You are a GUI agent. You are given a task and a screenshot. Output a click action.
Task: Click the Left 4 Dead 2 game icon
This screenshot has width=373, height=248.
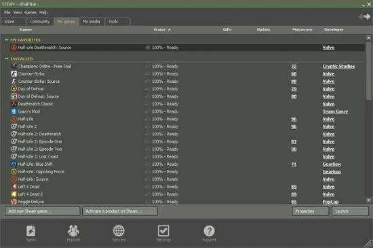click(14, 194)
